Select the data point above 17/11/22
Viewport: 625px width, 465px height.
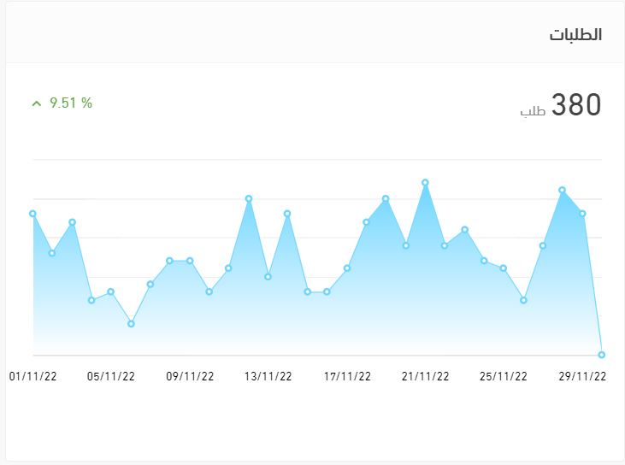347,268
